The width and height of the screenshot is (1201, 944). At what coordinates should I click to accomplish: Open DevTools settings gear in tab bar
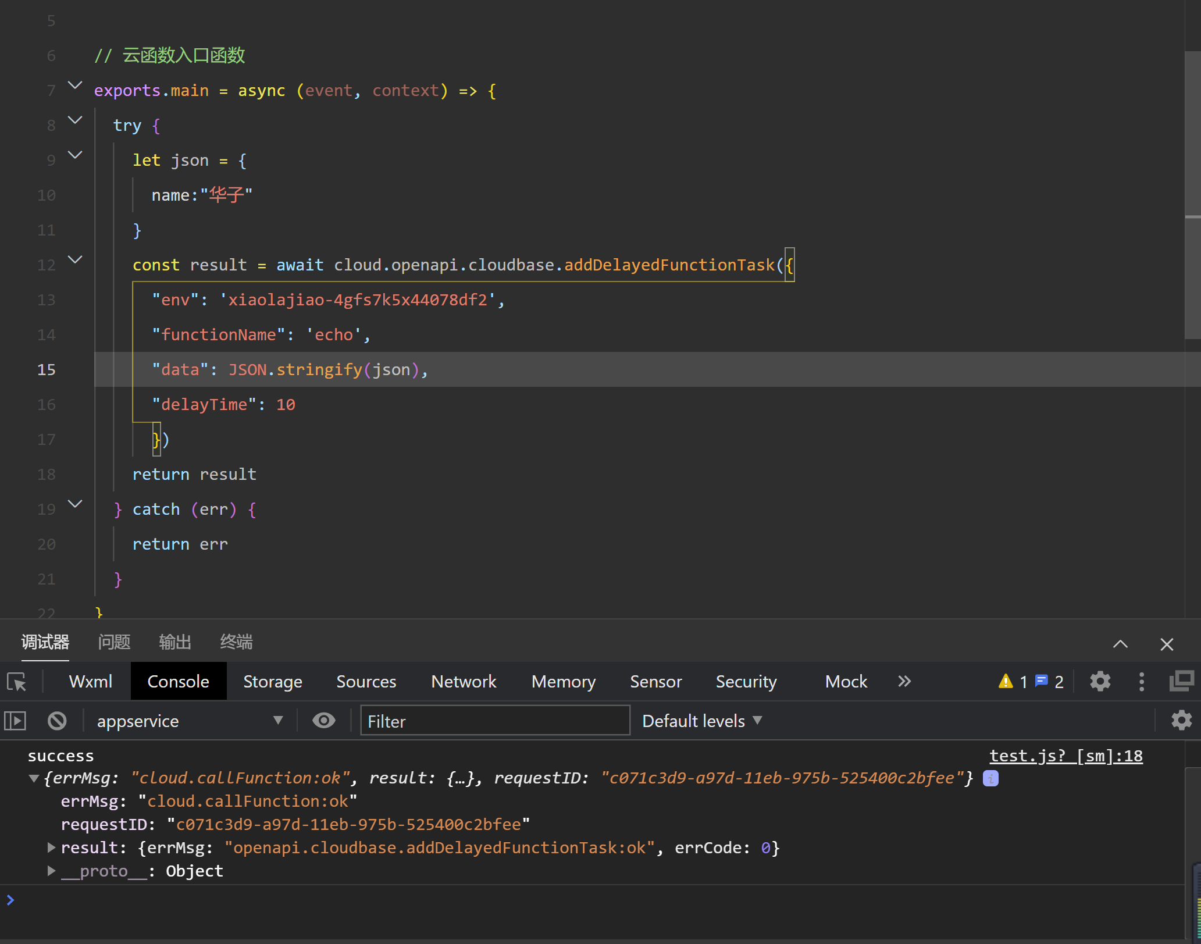pos(1100,682)
